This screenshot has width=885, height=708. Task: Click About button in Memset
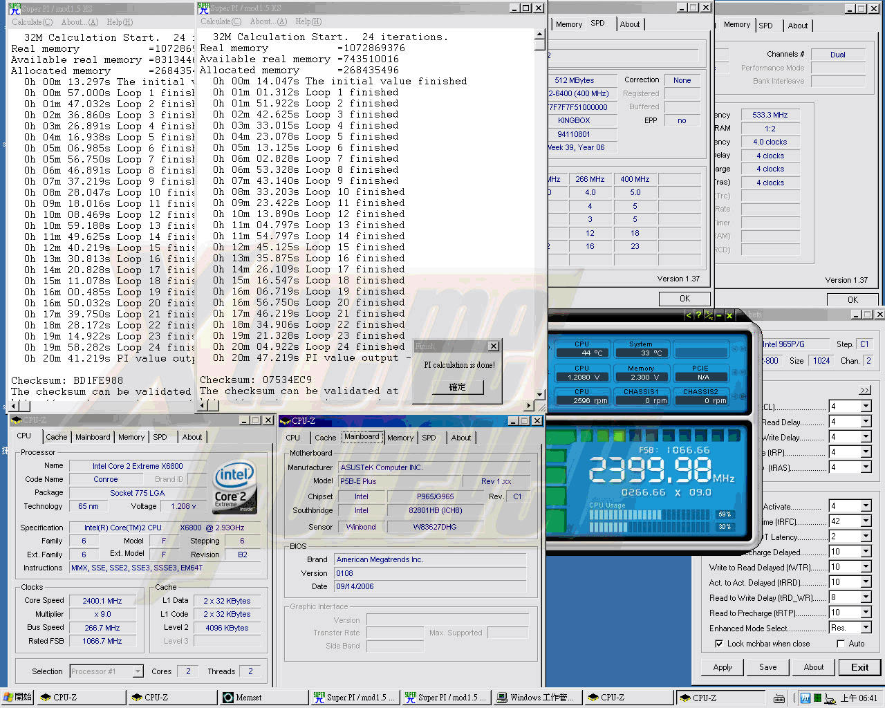coord(814,667)
